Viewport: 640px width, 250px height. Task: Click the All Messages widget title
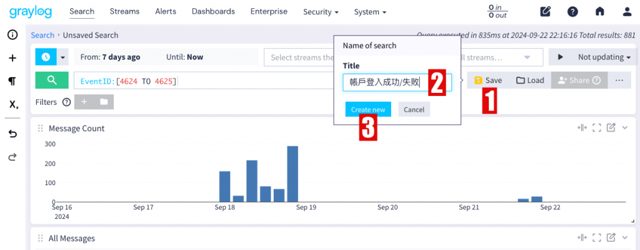72,238
